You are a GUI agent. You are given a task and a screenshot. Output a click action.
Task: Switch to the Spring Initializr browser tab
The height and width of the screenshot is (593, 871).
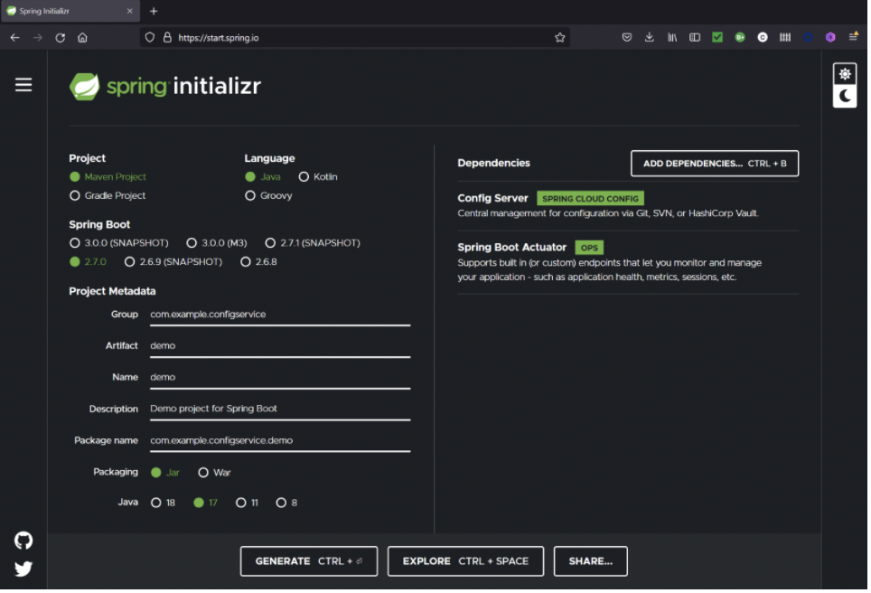coord(63,11)
